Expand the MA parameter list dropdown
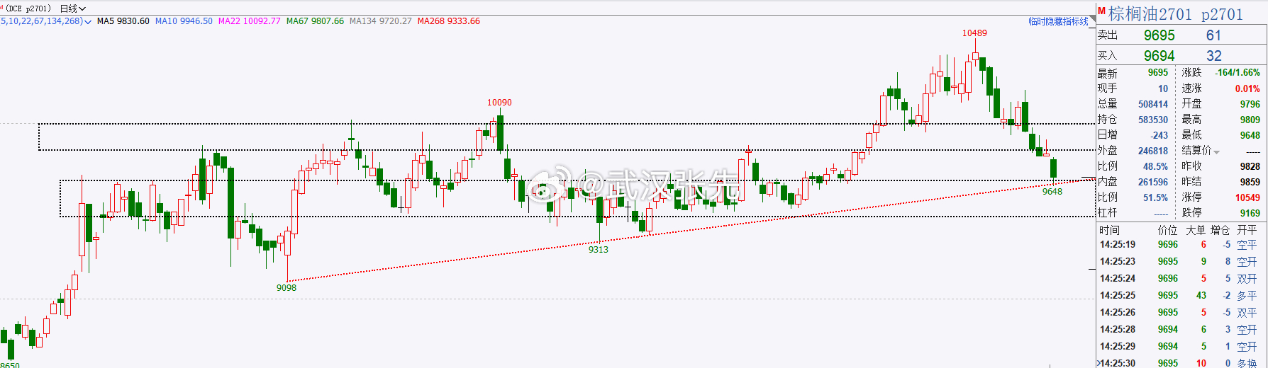This screenshot has height=368, width=1268. tap(87, 22)
